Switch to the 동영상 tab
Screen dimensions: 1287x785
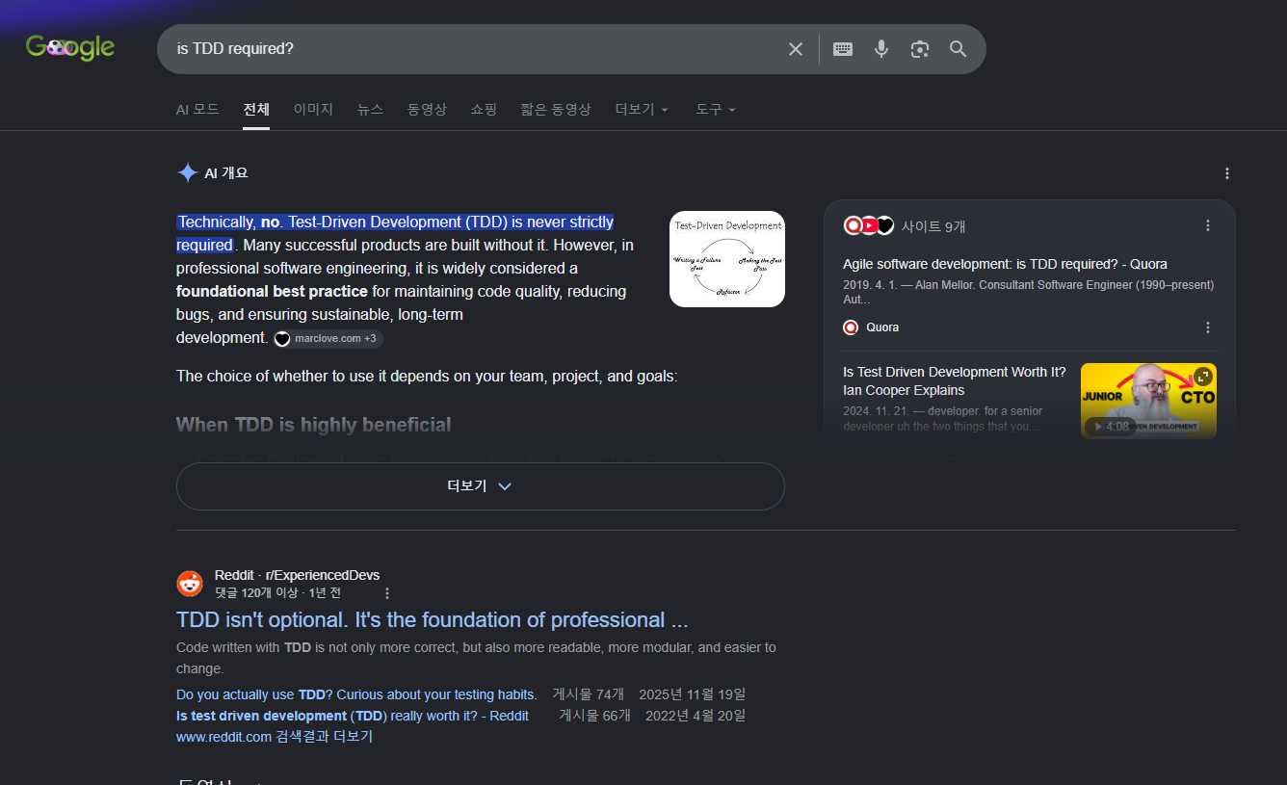click(427, 110)
